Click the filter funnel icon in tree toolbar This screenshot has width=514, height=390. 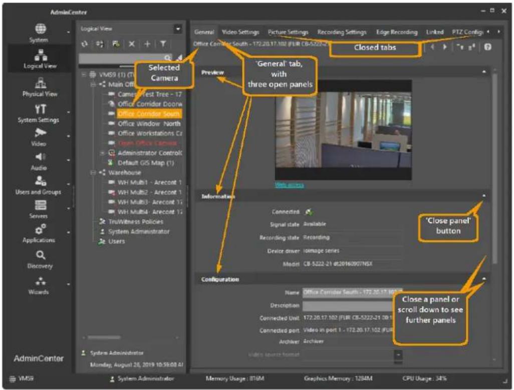[163, 44]
